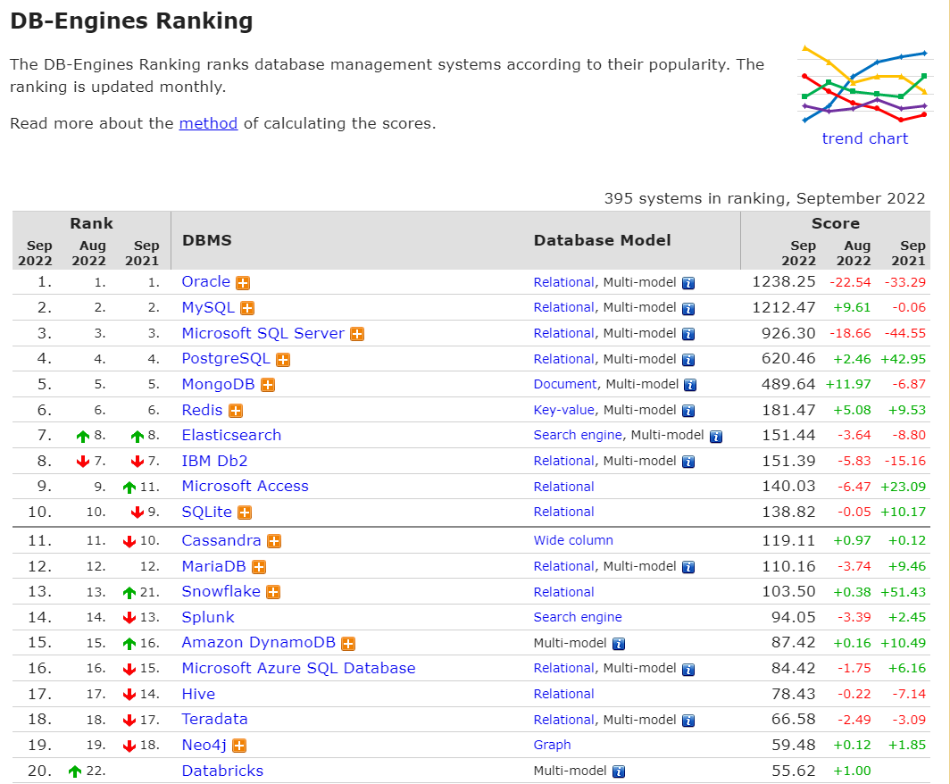Click the Relational link in Microsoft Access row

click(x=563, y=487)
